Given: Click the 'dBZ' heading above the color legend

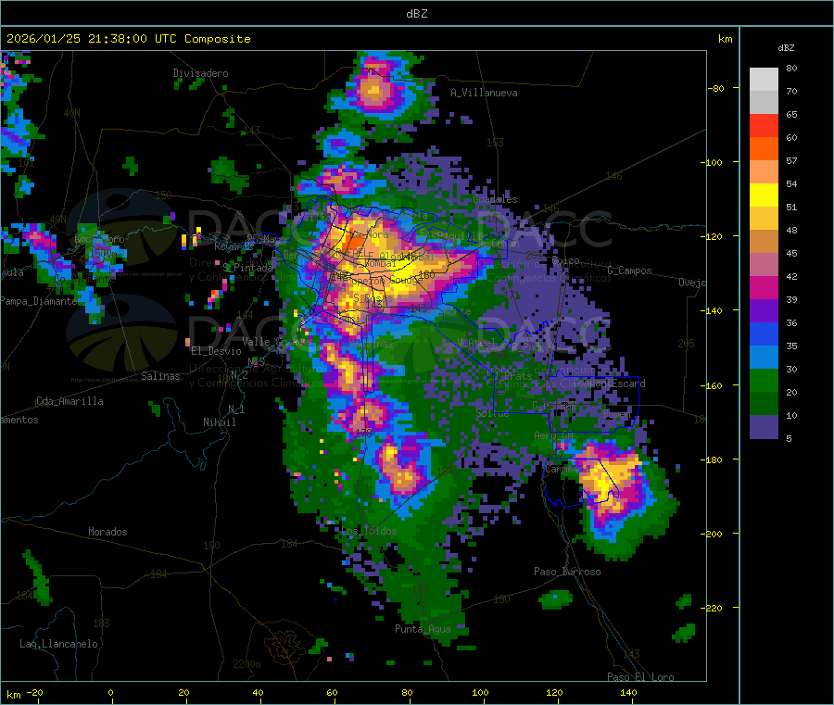Looking at the screenshot, I should [786, 48].
